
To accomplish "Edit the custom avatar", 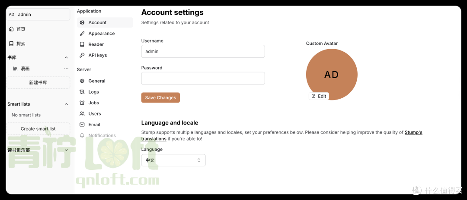I will click(319, 96).
